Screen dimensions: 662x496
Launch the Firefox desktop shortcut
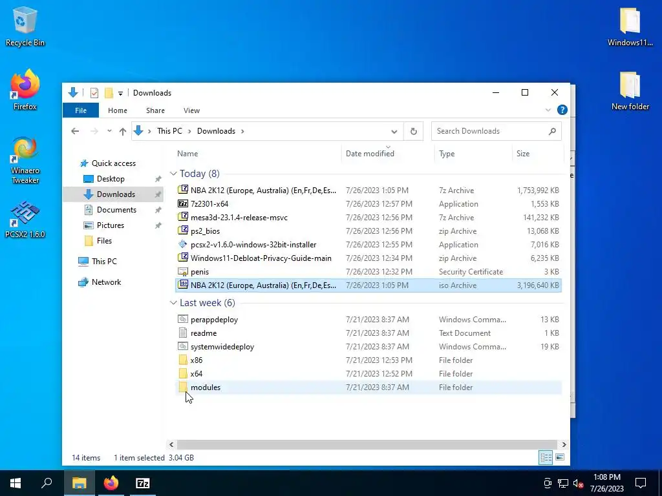click(25, 90)
